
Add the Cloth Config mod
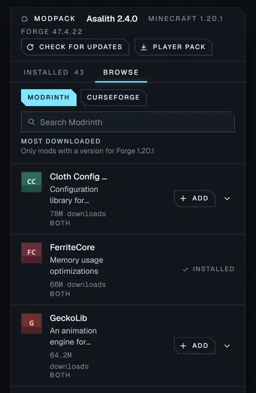tap(194, 198)
